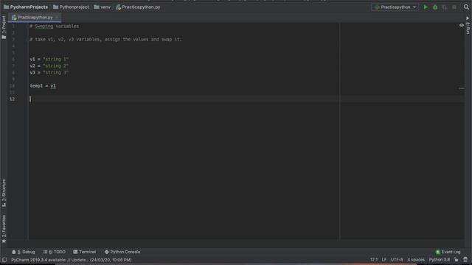
Task: Click the line v1 = "string 1"
Action: (49, 59)
